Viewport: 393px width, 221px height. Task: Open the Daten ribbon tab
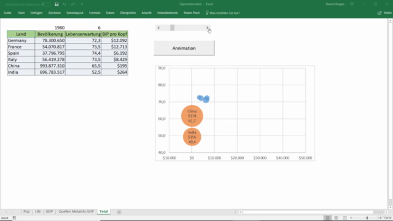pyautogui.click(x=110, y=13)
